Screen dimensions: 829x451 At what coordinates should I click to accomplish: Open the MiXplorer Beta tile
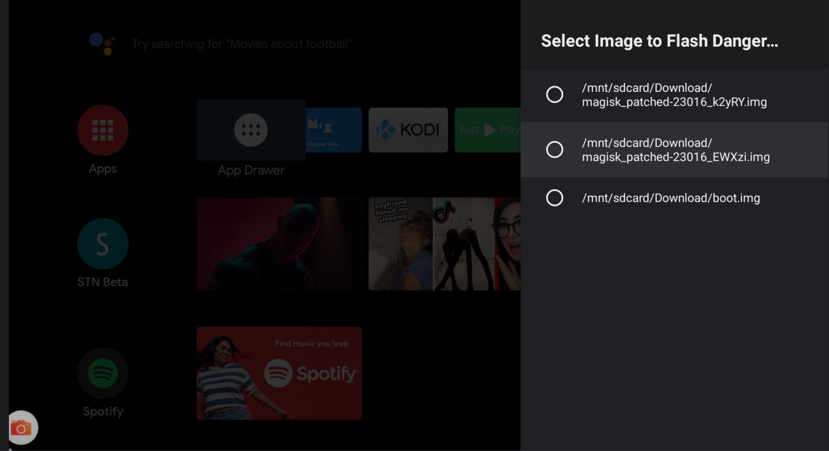tap(333, 130)
